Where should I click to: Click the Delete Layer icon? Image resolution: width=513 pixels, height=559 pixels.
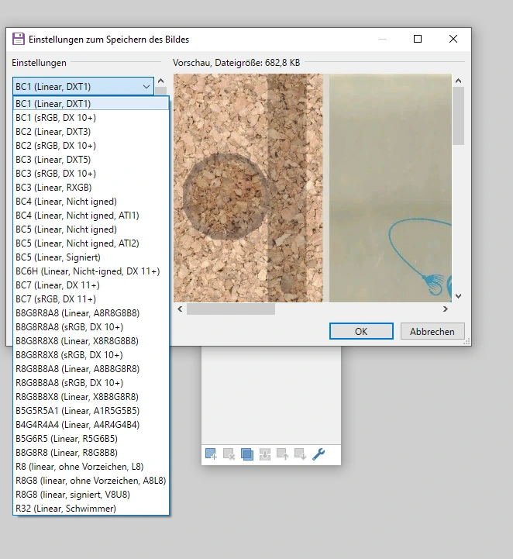tap(229, 454)
